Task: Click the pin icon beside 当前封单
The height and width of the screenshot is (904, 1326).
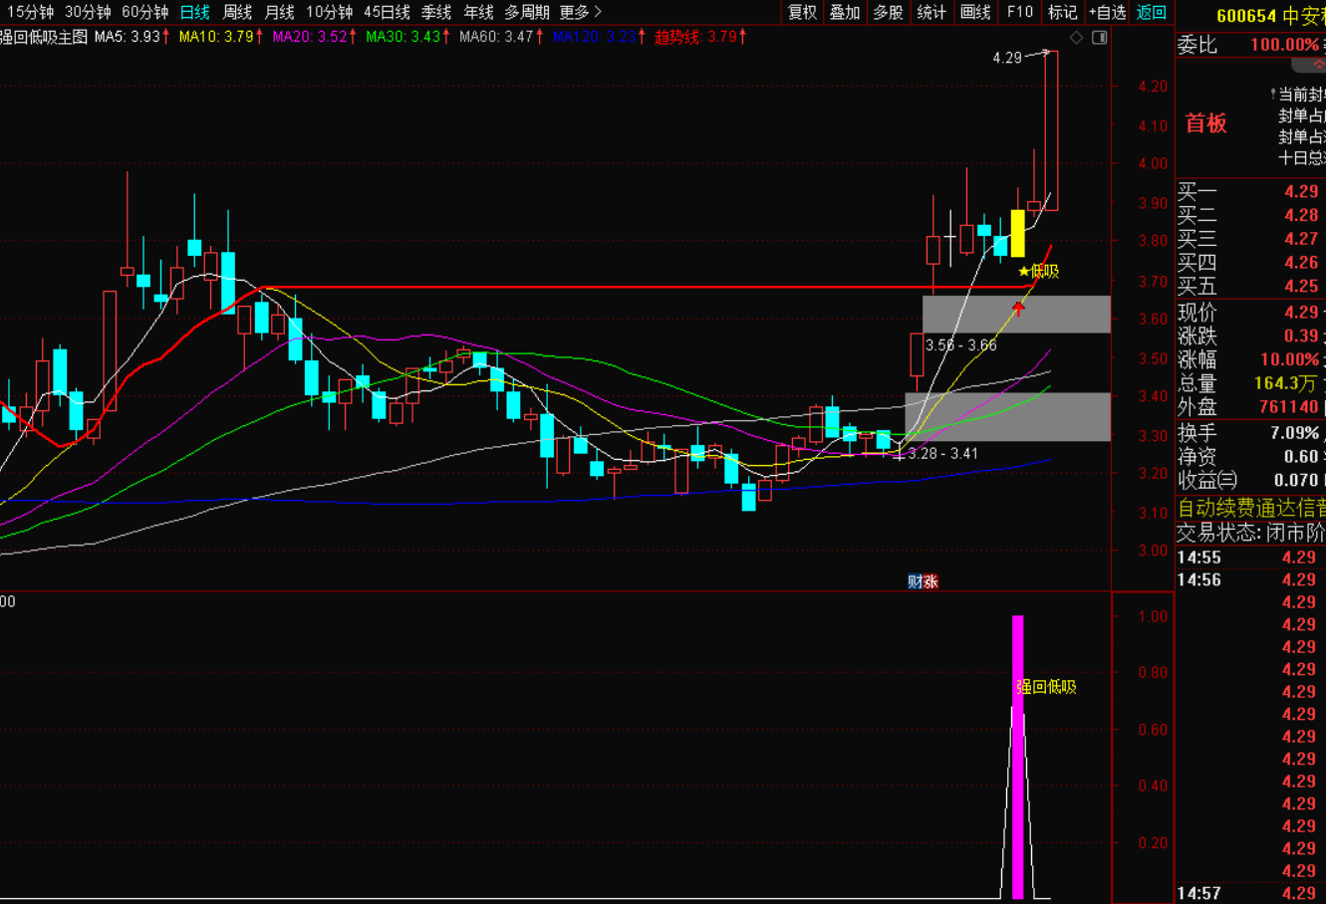Action: point(1273,94)
